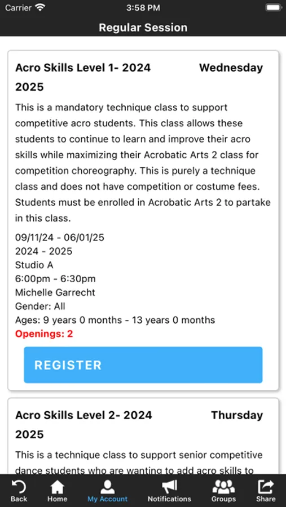Select the My Account person icon
The image size is (286, 507).
(x=108, y=487)
